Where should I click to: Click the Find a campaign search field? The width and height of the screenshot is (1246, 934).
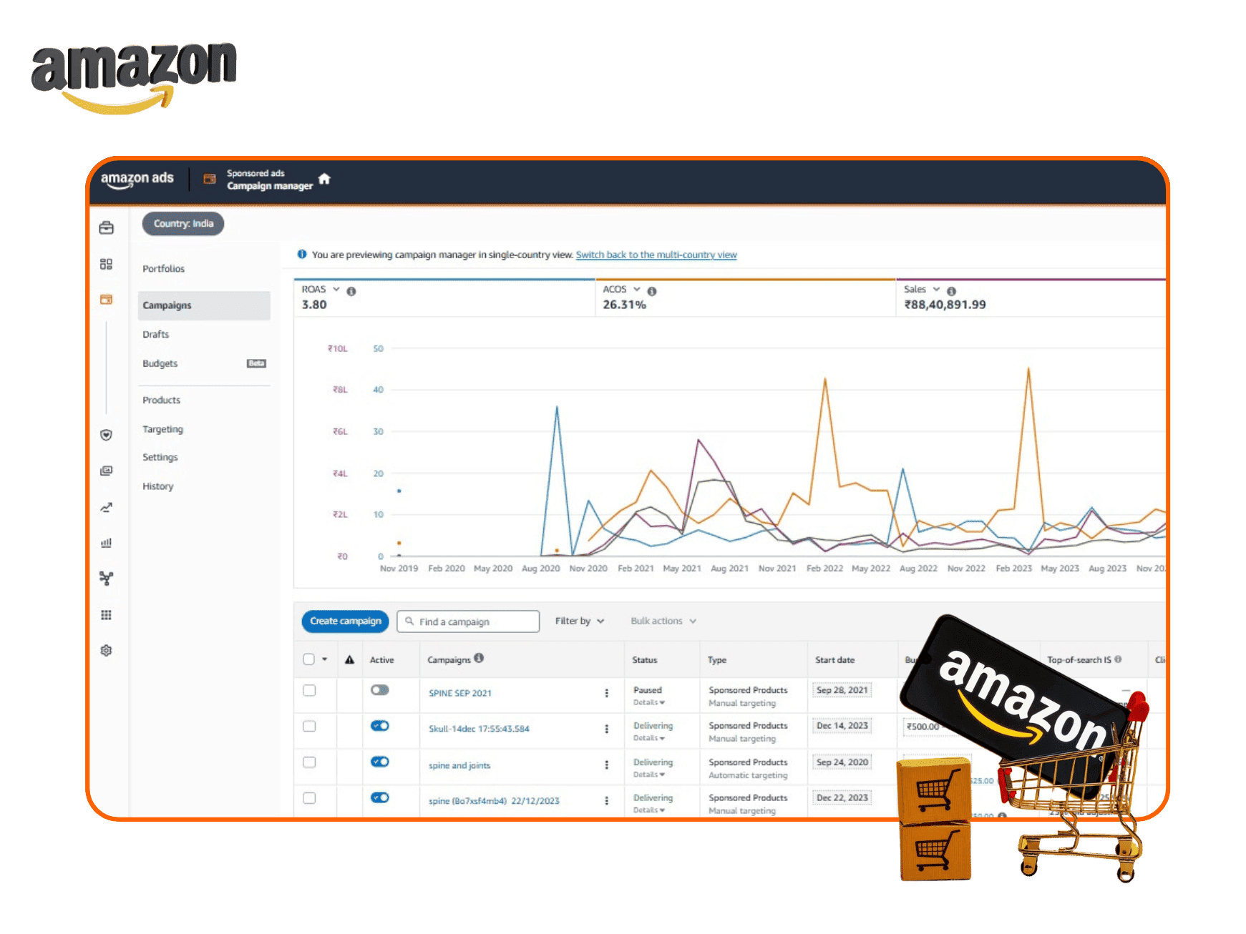(x=468, y=621)
